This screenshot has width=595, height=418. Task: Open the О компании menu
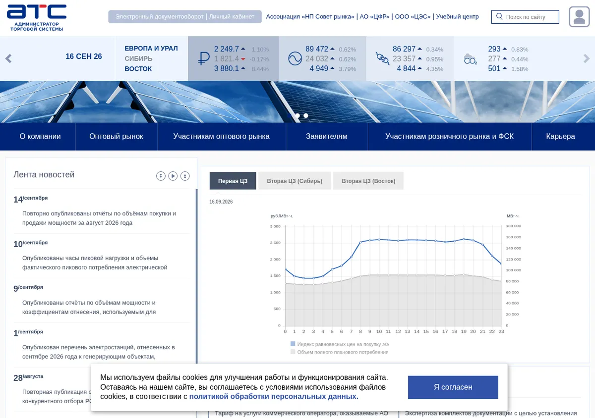(40, 136)
